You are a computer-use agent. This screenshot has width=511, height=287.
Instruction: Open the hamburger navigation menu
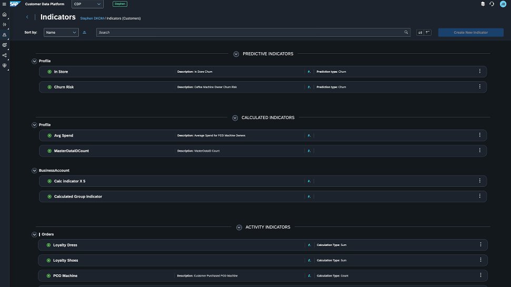tap(4, 4)
